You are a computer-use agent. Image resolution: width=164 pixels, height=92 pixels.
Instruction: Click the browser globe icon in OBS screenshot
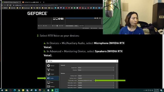pyautogui.click(x=59, y=19)
